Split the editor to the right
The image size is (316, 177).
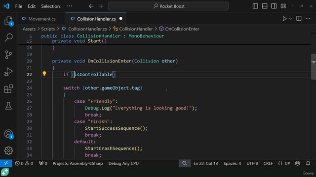click(299, 19)
